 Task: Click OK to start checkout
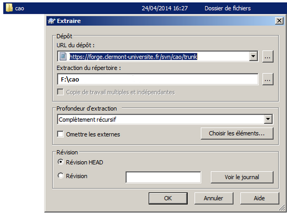coord(168,198)
